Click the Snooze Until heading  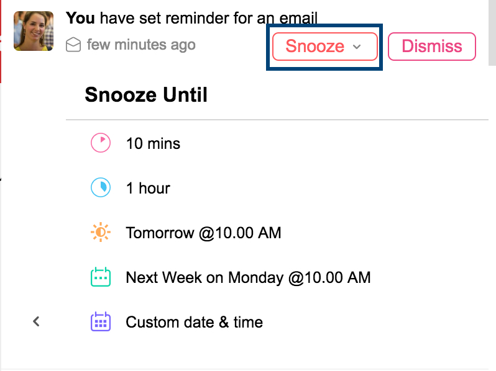point(146,95)
